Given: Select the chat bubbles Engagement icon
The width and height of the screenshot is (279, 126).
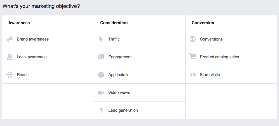Looking at the screenshot, I should [x=101, y=57].
